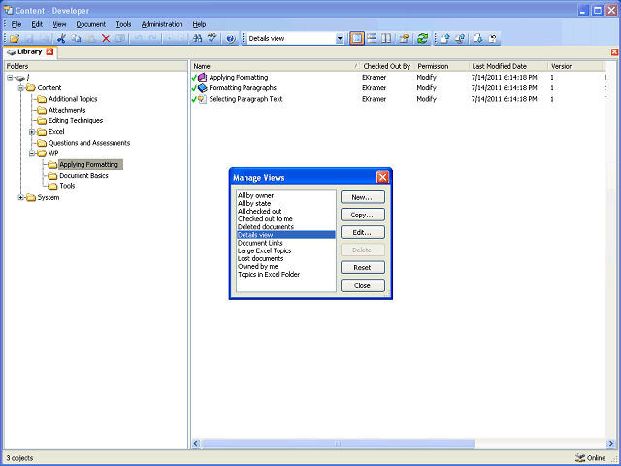Click the Save disk toolbar icon
Screen dimensions: 621x466
click(29, 39)
